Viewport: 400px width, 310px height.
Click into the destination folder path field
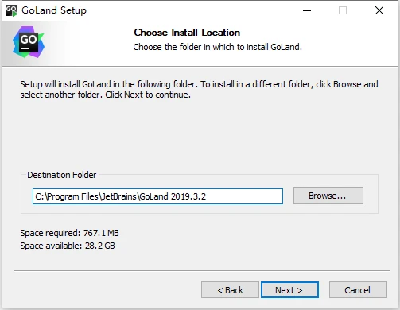click(x=157, y=196)
